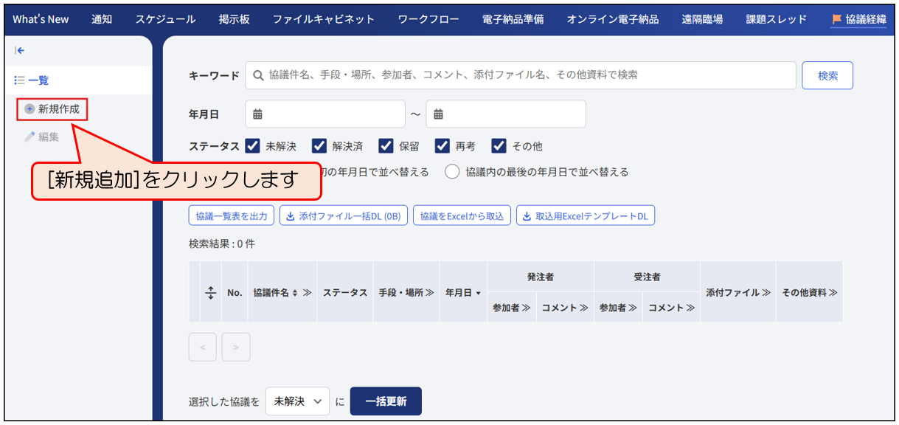899x425 pixels.
Task: Click the keyword search input field
Action: coord(521,75)
